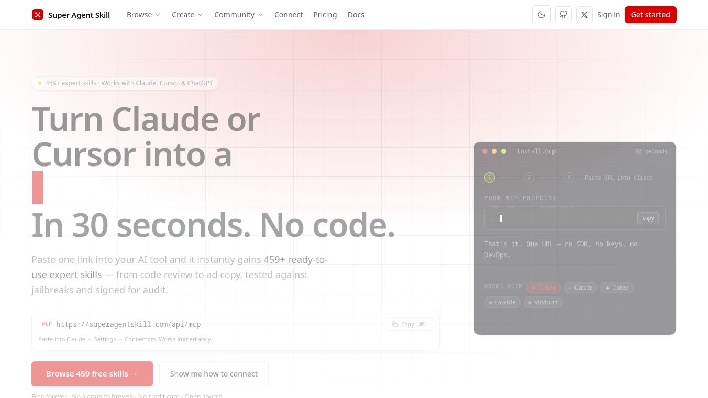Image resolution: width=708 pixels, height=398 pixels.
Task: Click Show me how to connect
Action: [x=214, y=374]
